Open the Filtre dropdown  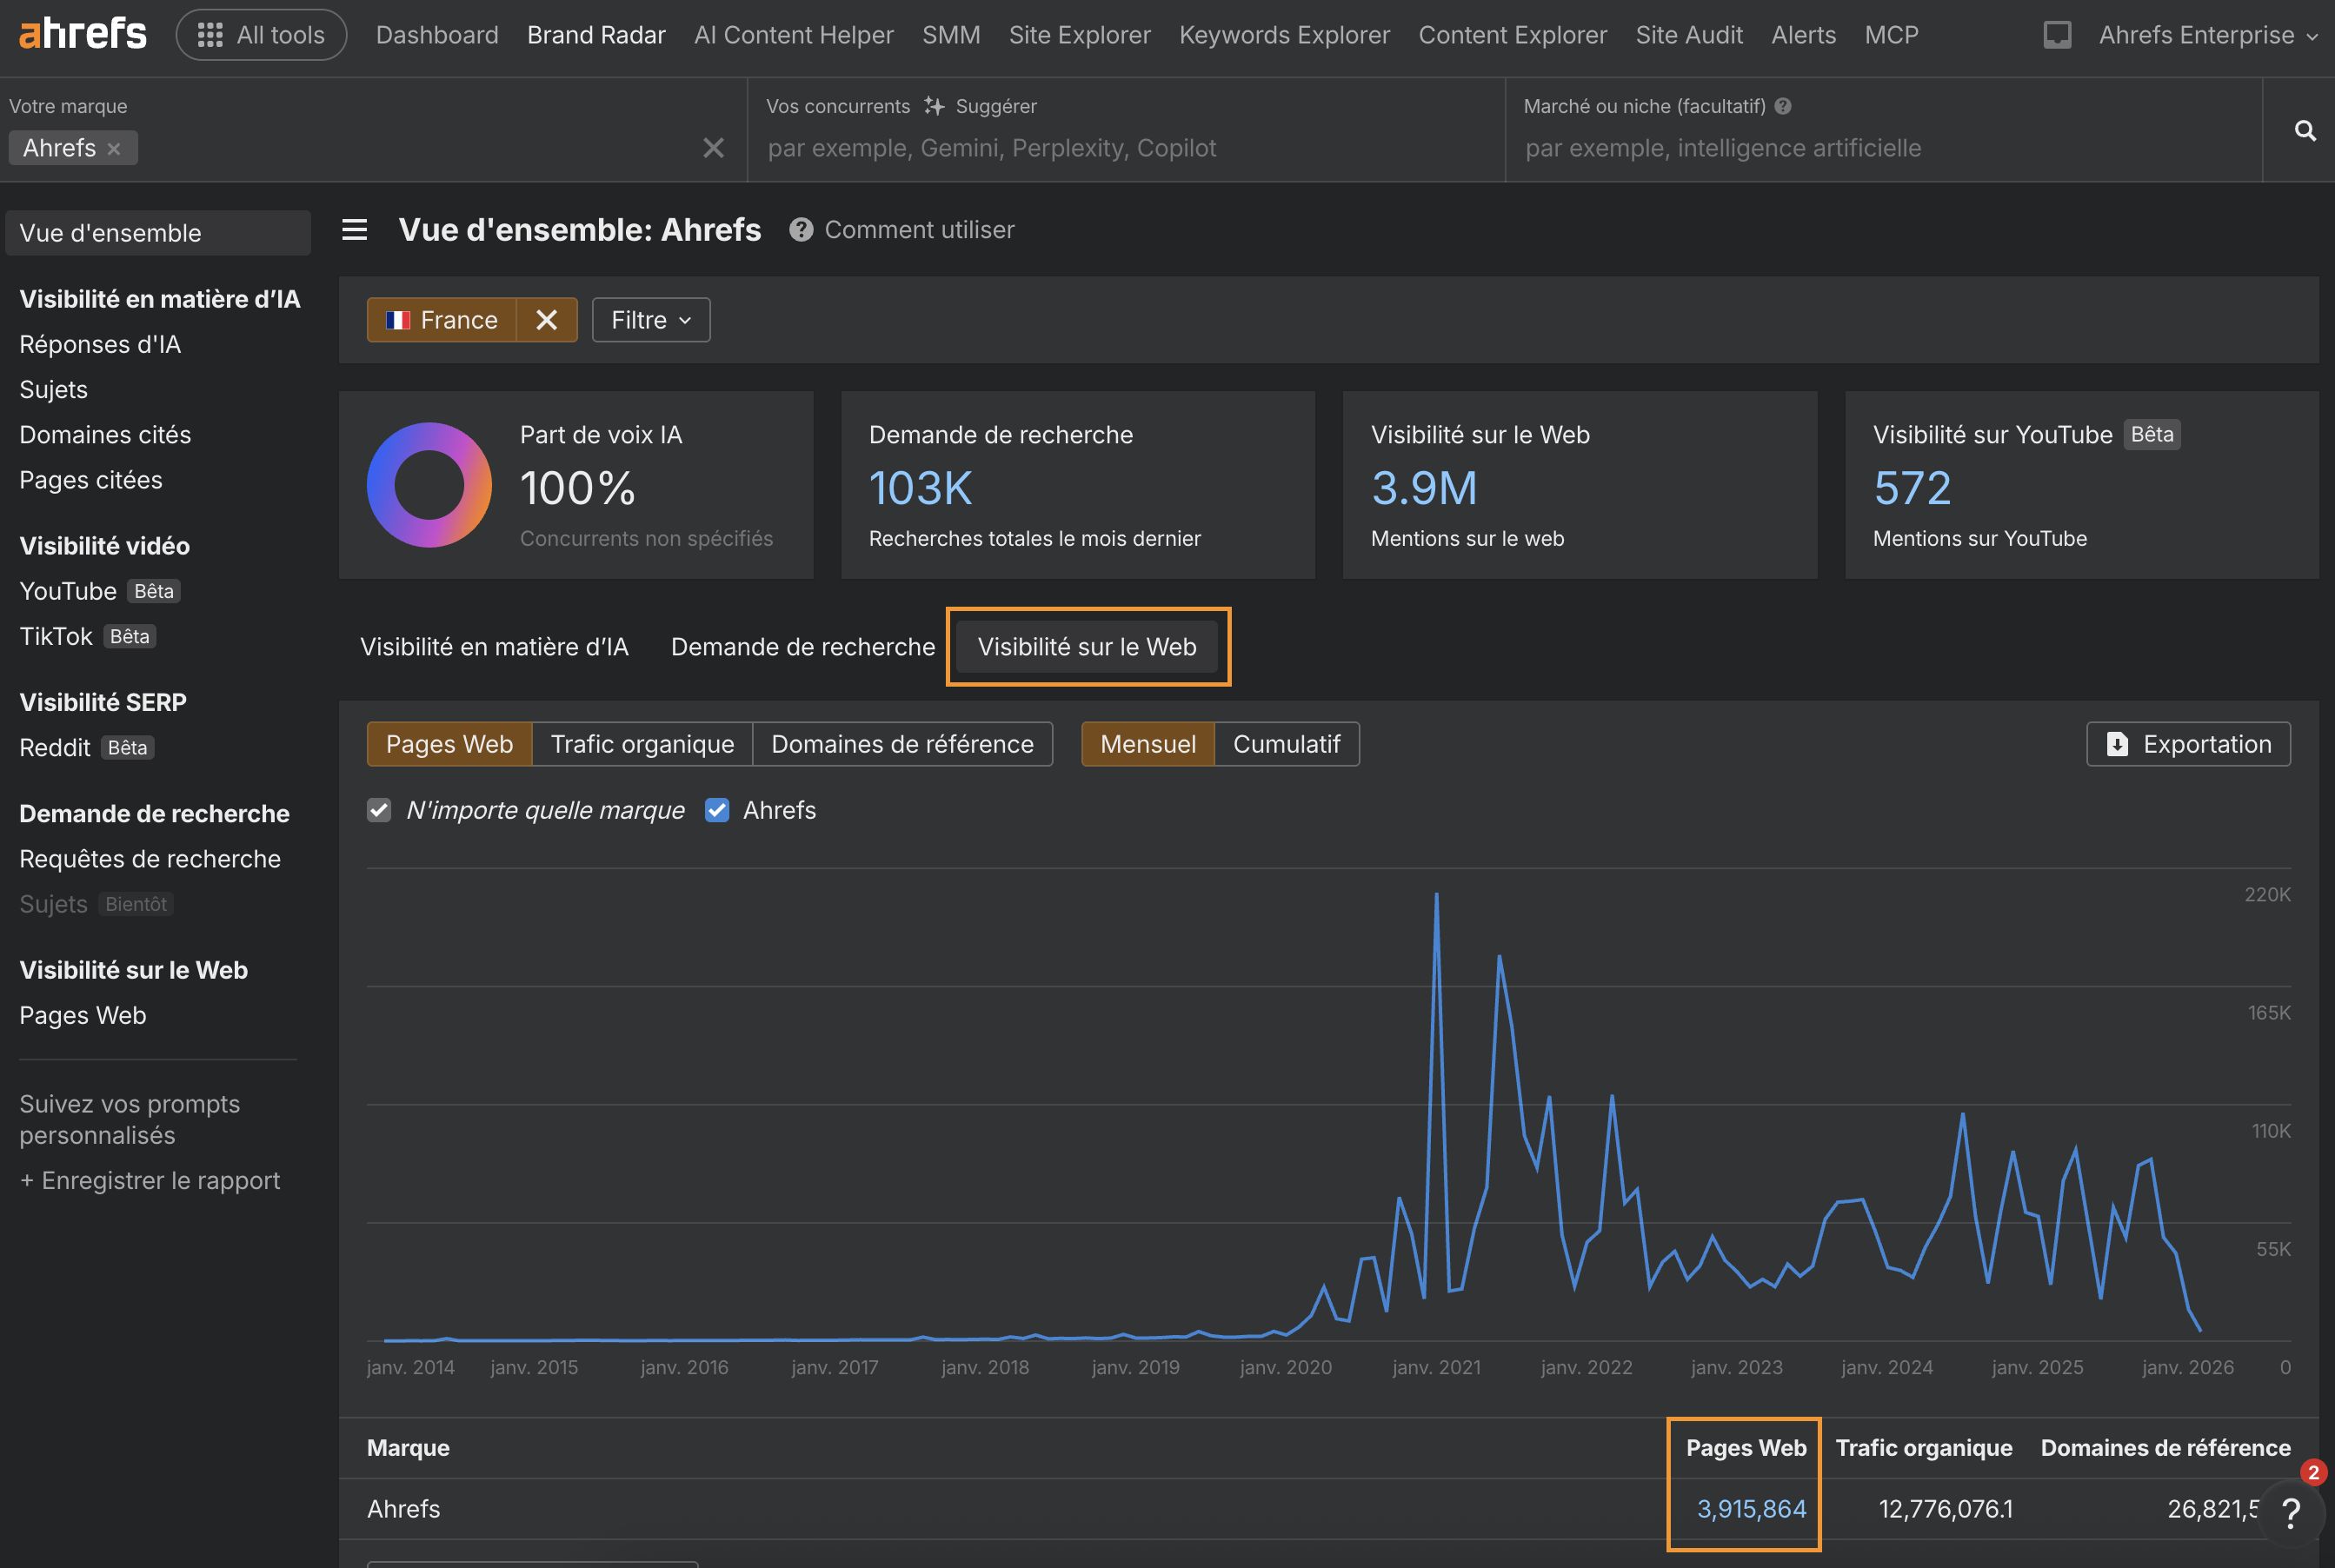click(x=650, y=319)
